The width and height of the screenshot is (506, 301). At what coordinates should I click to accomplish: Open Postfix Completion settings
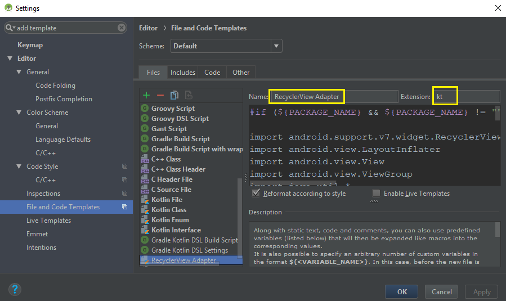coord(64,99)
